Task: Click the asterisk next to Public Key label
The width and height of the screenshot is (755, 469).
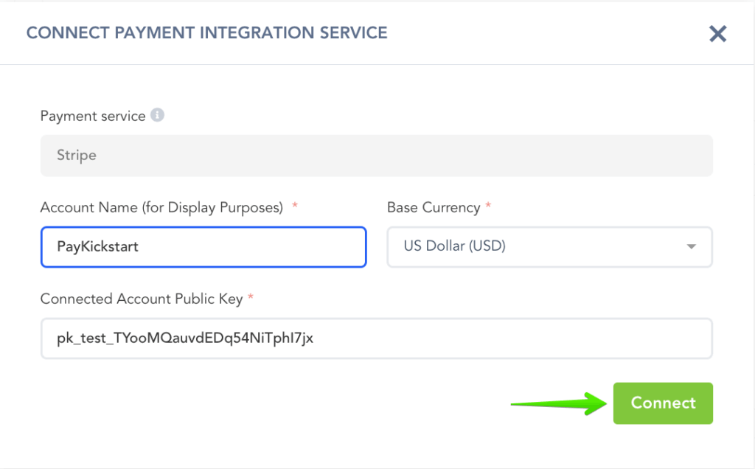Action: pos(251,299)
